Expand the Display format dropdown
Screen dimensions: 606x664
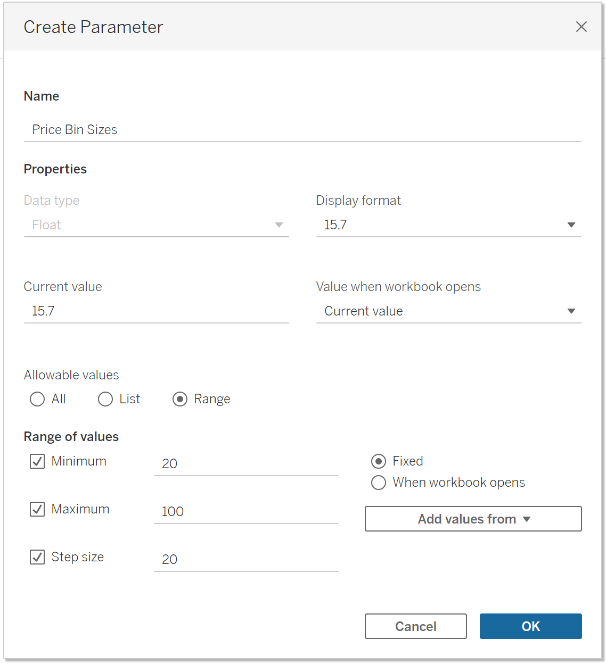(x=448, y=225)
